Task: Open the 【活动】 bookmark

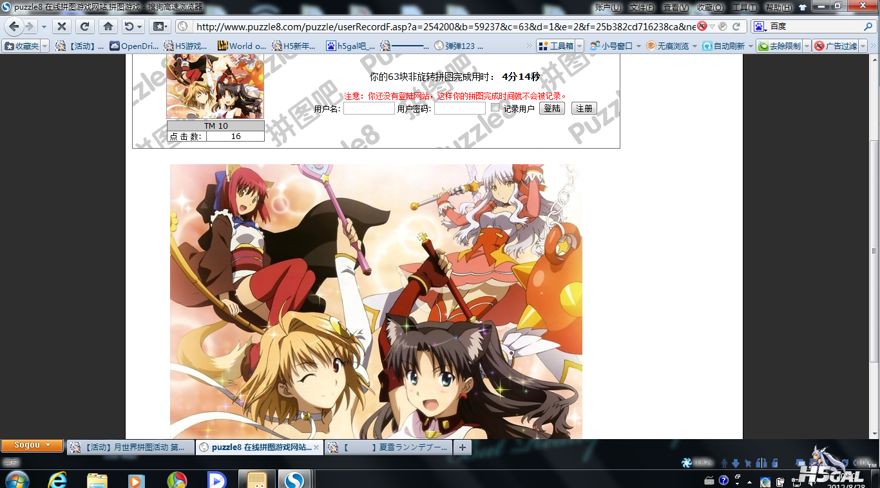Action: pos(80,46)
